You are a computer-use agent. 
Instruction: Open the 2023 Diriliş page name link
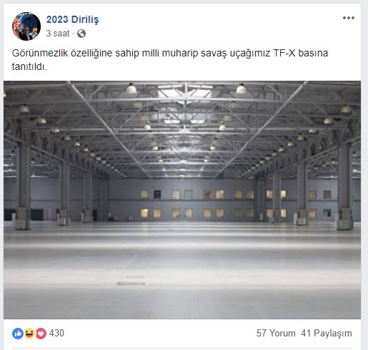click(x=72, y=19)
